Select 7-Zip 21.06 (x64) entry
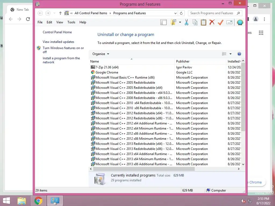Viewport: 275px width, 206px height. (x=107, y=67)
